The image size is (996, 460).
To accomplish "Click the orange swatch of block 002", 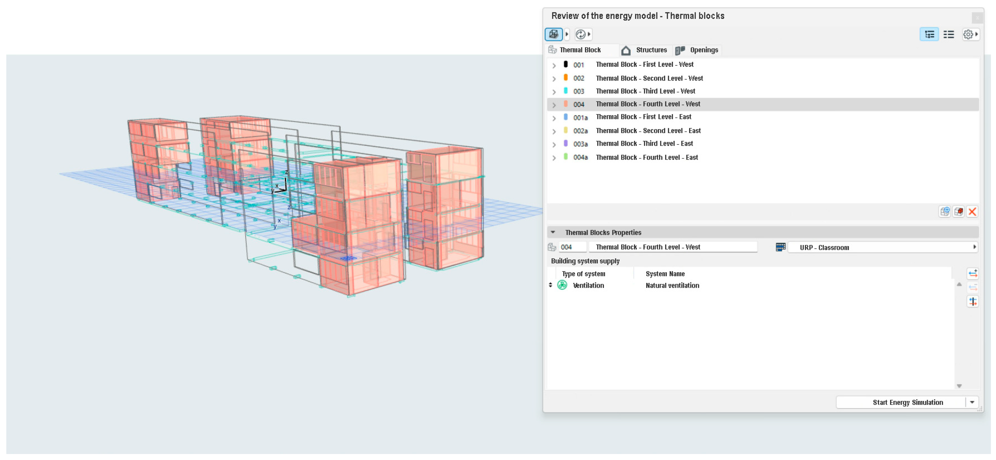I will pyautogui.click(x=566, y=78).
